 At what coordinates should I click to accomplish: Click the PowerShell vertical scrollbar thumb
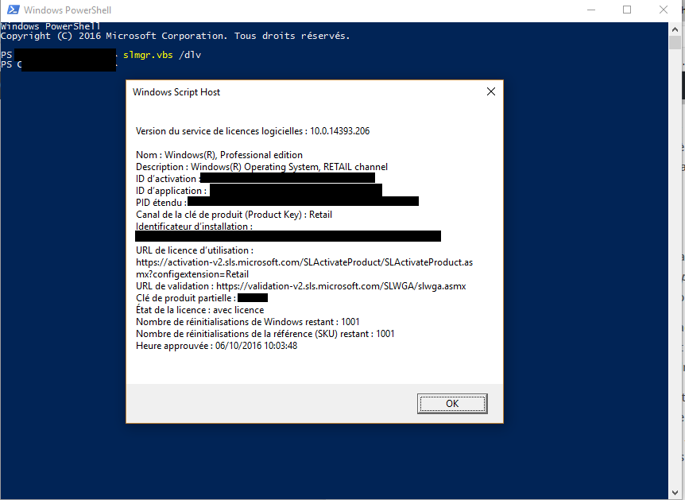(x=675, y=43)
